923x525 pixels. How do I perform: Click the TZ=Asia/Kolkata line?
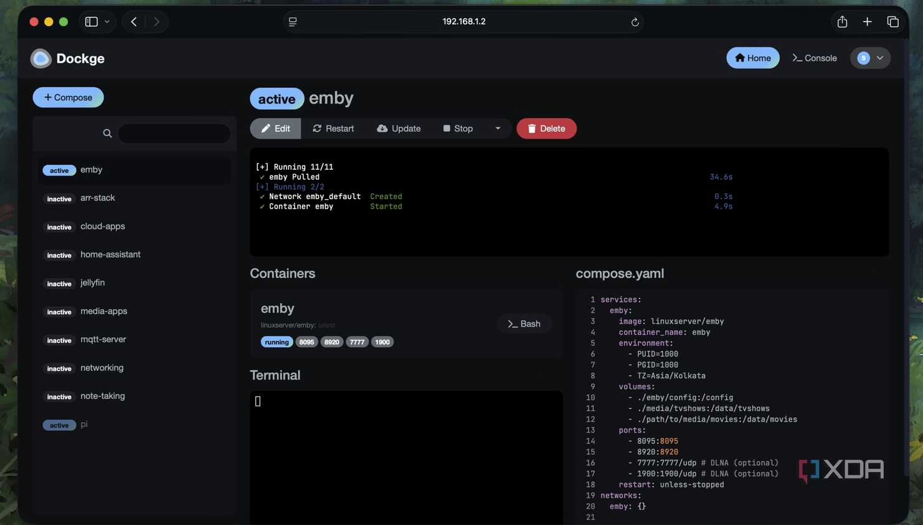point(666,376)
